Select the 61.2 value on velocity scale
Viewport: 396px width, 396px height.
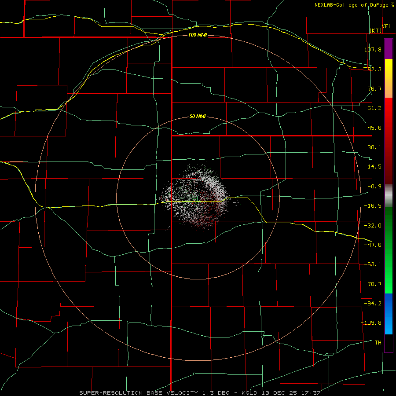point(374,108)
